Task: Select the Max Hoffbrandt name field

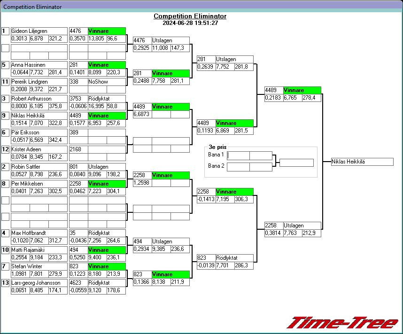Action: pyautogui.click(x=39, y=233)
